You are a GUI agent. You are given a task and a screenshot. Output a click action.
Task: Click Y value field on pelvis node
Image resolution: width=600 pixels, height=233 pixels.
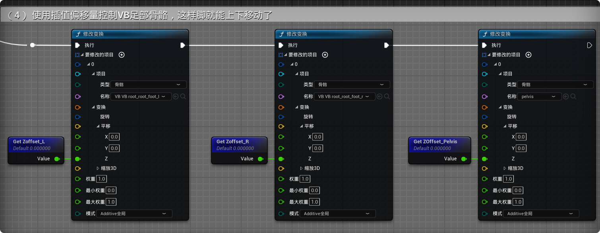pos(521,148)
